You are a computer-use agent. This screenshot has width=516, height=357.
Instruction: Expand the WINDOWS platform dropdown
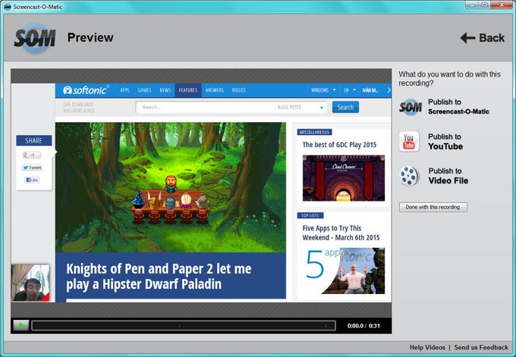tap(323, 90)
